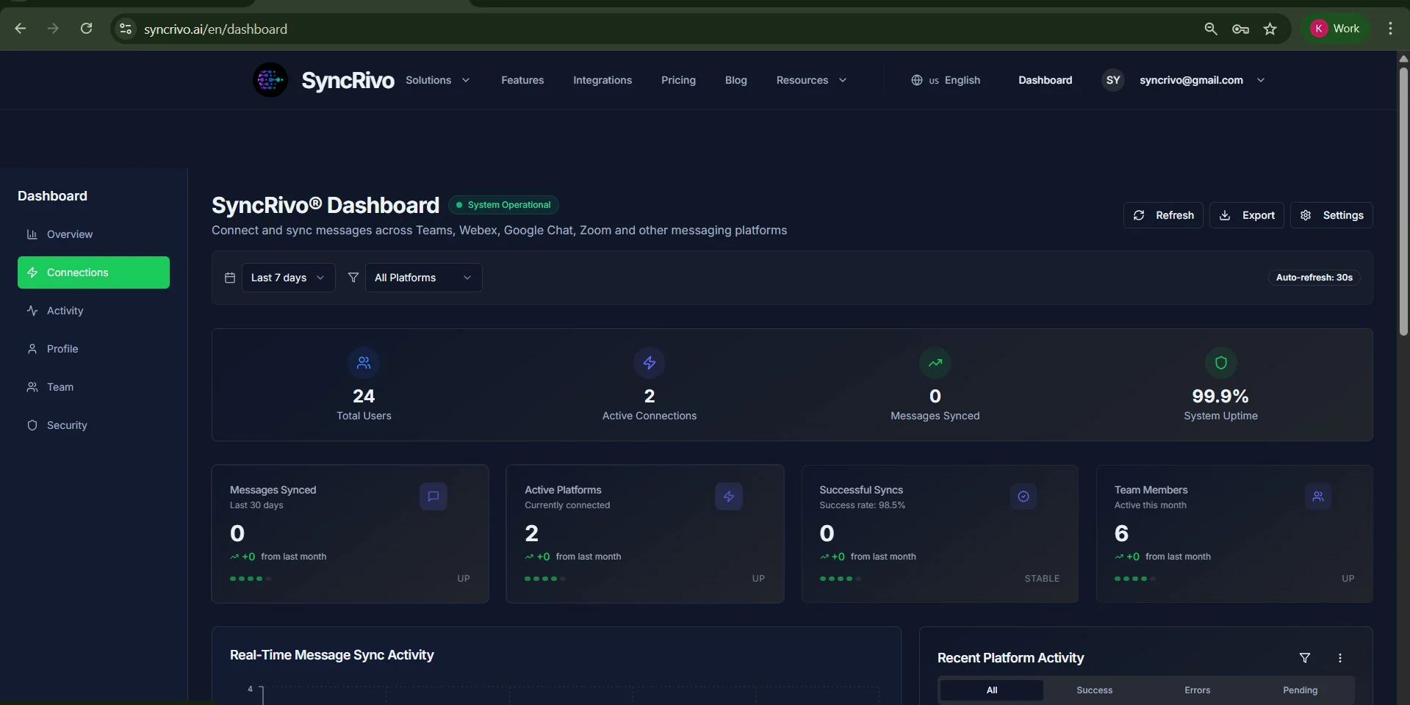Click the System Uptime shield icon
Screen dimensions: 1410x705
pos(1221,363)
